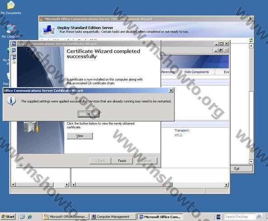Click Show Desktop quick launch icon
Viewport: 268px width, 221px height.
[23, 217]
